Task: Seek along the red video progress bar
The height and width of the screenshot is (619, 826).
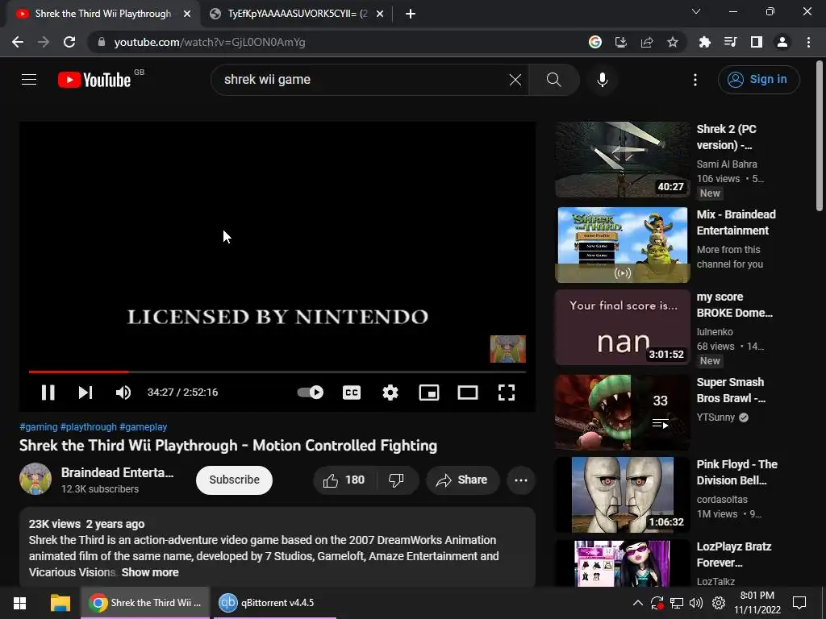Action: (277, 372)
